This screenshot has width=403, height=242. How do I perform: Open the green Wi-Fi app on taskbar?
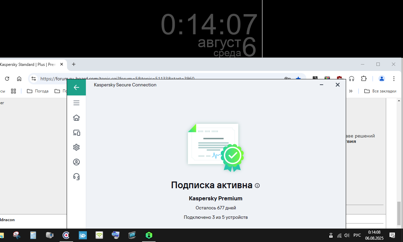(x=99, y=235)
